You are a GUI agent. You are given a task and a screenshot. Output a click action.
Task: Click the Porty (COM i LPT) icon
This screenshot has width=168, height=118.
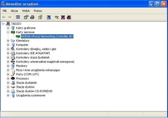(13, 74)
